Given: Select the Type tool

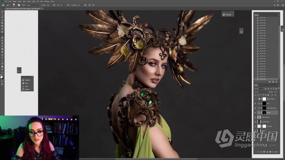Looking at the screenshot, I should pos(2,58).
